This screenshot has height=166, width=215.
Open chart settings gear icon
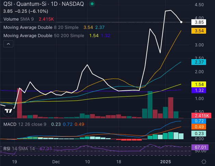203,162
